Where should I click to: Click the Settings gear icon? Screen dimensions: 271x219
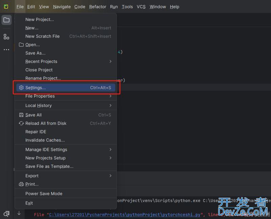point(21,88)
